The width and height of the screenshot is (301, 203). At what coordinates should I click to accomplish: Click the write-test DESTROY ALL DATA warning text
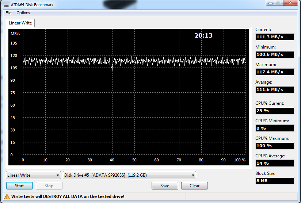(x=68, y=196)
